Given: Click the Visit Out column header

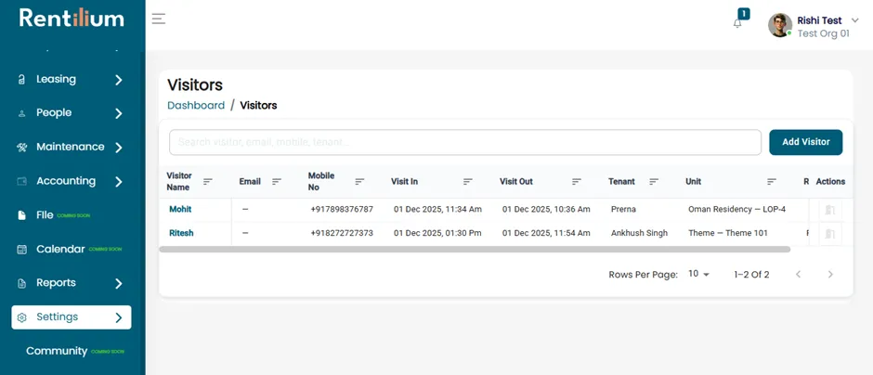Looking at the screenshot, I should pos(516,181).
